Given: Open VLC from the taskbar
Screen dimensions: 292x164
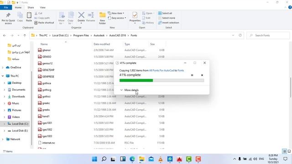Looking at the screenshot, I should coord(160,159).
